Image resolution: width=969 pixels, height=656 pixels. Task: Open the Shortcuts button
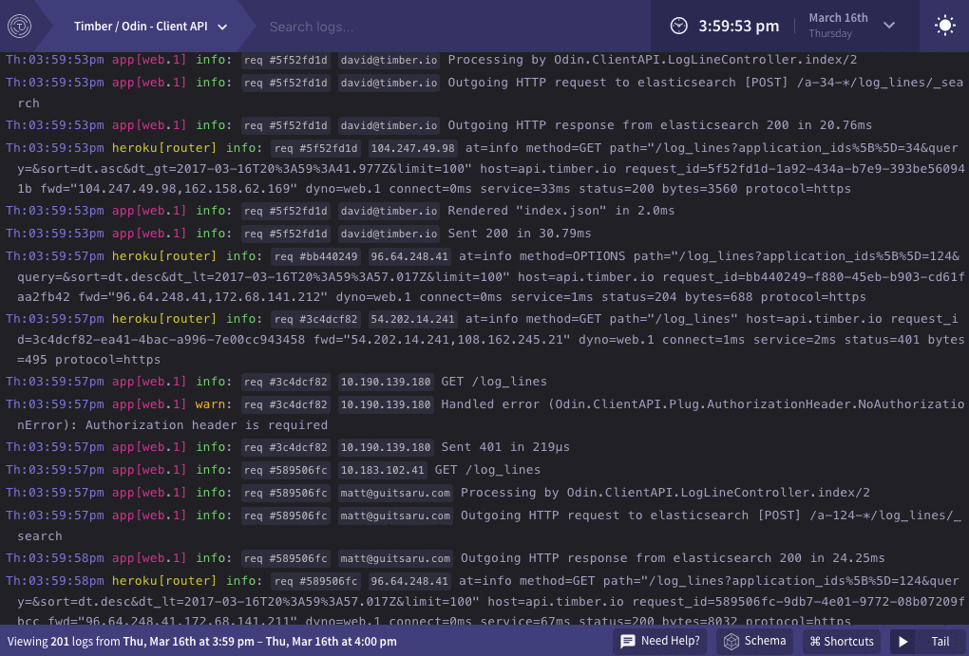pyautogui.click(x=842, y=641)
